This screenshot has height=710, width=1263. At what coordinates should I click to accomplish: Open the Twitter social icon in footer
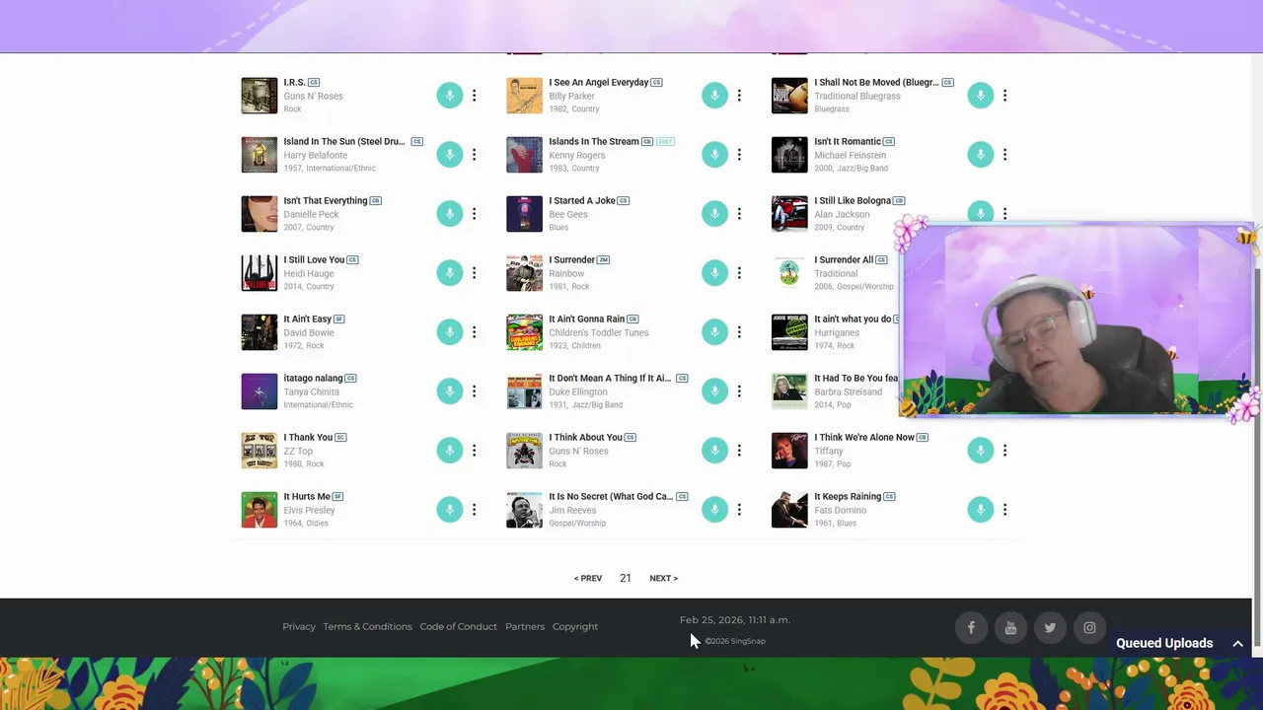(1050, 627)
